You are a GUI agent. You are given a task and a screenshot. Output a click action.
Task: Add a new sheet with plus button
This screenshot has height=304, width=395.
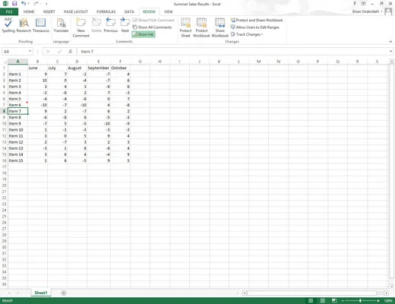[x=64, y=293]
